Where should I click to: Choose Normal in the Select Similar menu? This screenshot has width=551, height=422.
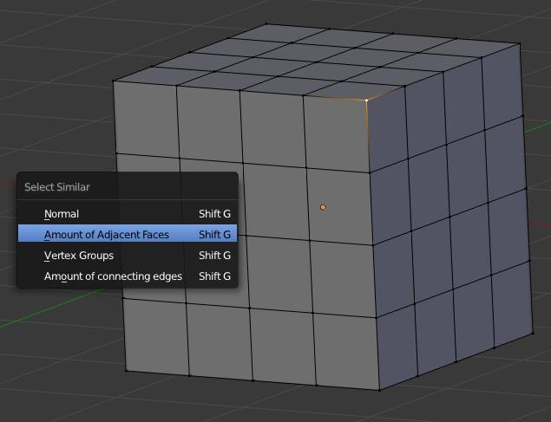click(128, 214)
